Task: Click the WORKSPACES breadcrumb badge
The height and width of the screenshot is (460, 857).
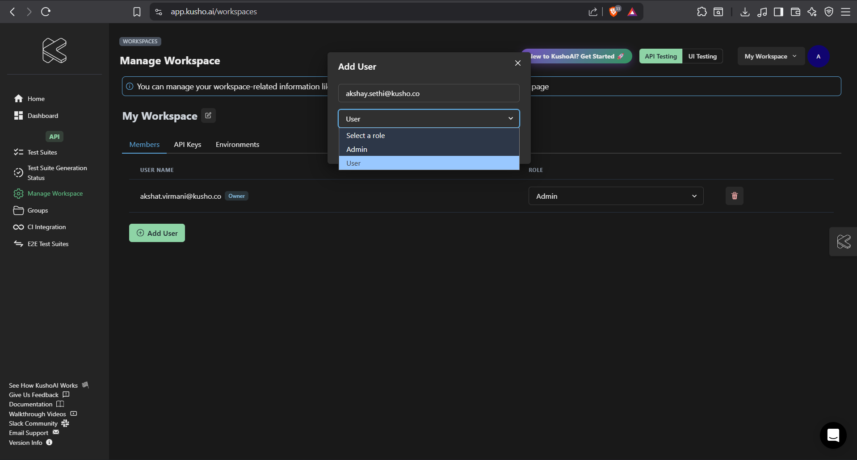Action: [140, 41]
